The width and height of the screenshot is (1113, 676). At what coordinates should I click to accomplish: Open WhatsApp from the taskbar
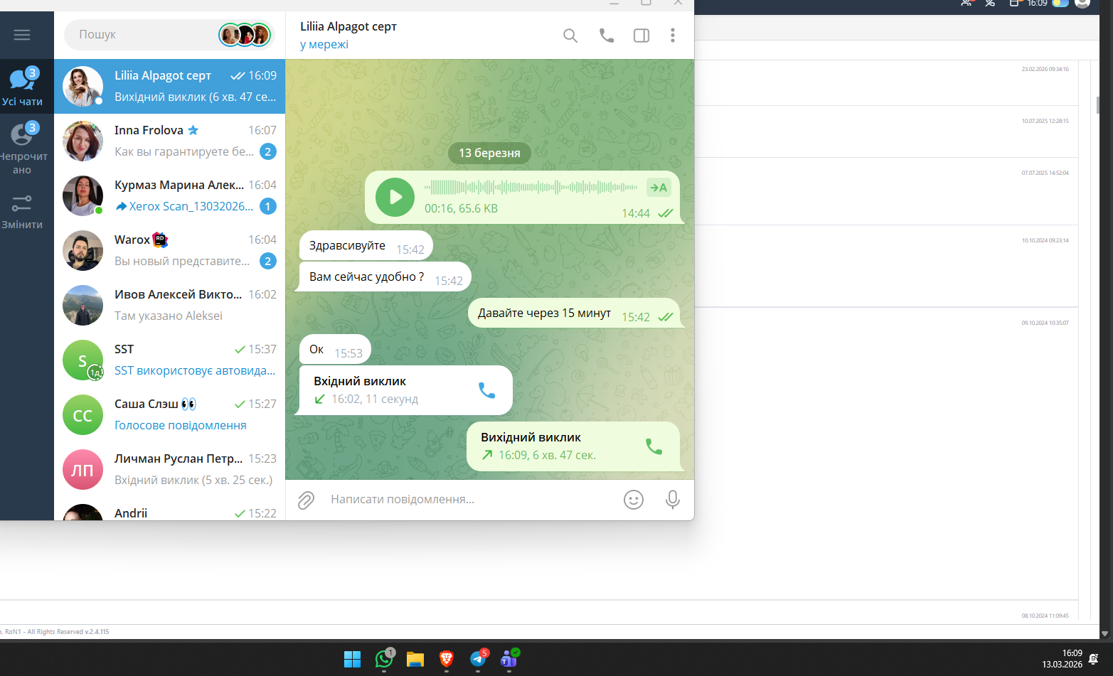pyautogui.click(x=384, y=659)
